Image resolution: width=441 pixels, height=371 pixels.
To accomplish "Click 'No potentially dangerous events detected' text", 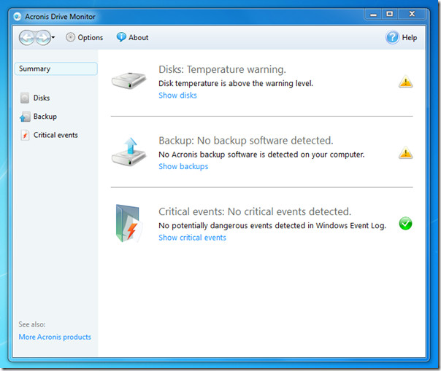I will pyautogui.click(x=272, y=225).
